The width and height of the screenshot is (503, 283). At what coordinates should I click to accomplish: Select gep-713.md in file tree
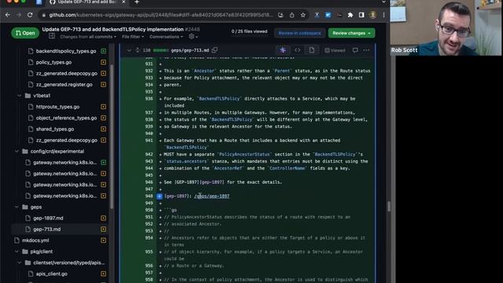point(47,229)
